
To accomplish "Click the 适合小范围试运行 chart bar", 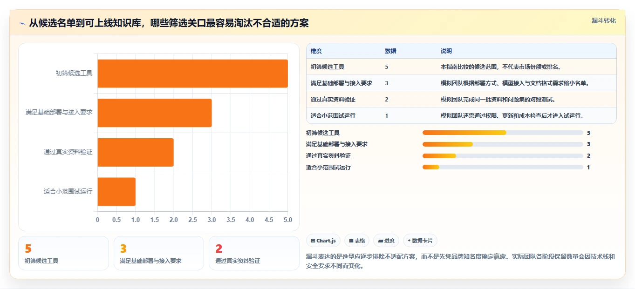I will point(116,191).
